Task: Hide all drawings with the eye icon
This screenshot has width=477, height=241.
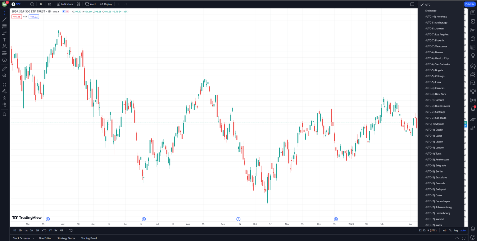Action: 4,105
